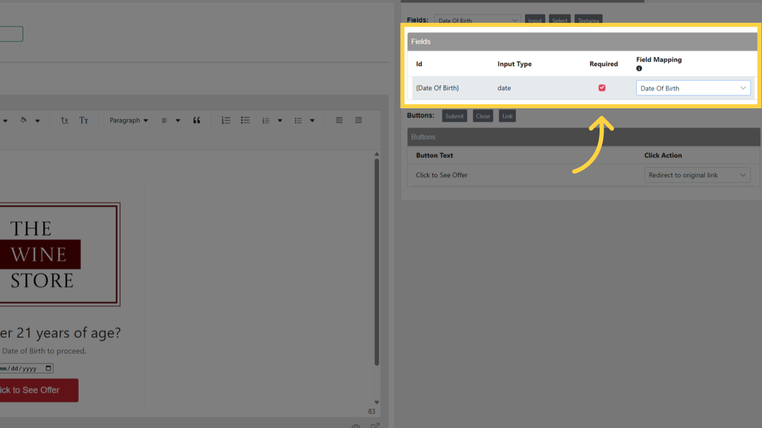Viewport: 762px width, 428px height.
Task: Click the 'date' input type cell
Action: click(504, 88)
